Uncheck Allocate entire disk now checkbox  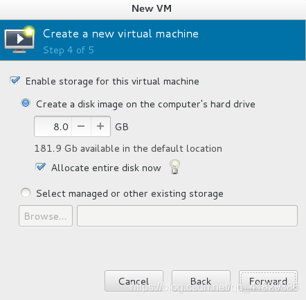[x=41, y=167]
